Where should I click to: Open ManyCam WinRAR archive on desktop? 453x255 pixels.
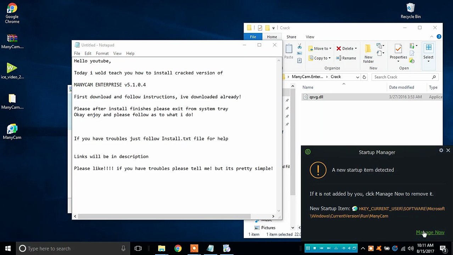click(x=12, y=41)
